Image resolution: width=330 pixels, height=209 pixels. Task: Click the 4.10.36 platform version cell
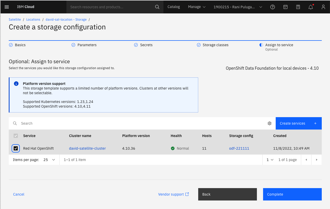pos(129,148)
